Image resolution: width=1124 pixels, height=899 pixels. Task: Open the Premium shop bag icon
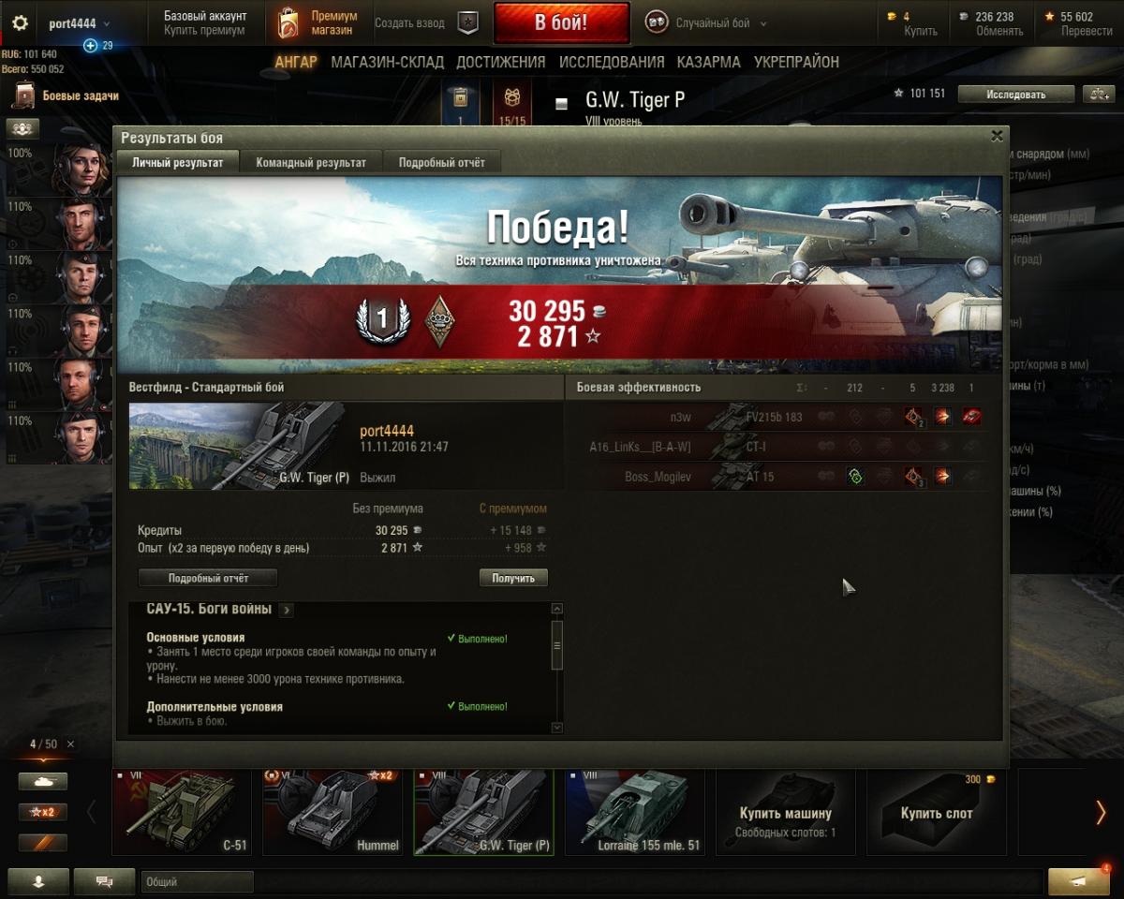[x=288, y=23]
